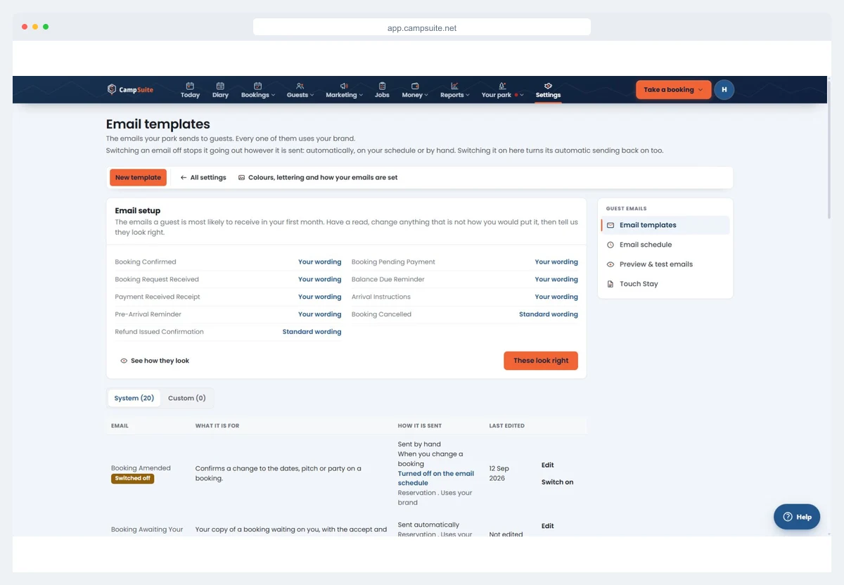
Task: Switch to the System (20) tab
Action: [x=134, y=398]
